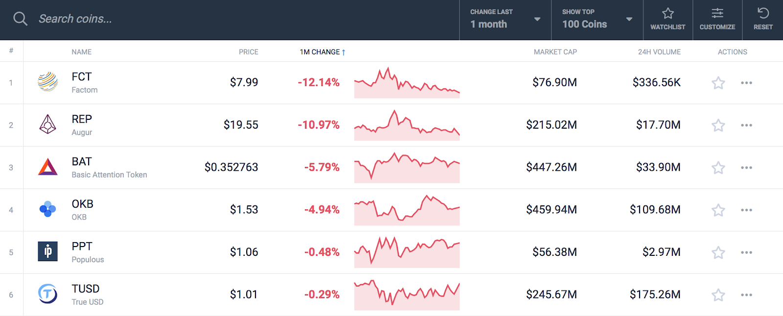Toggle the watchlist star for BAT
Image resolution: width=783 pixels, height=316 pixels.
pyautogui.click(x=718, y=168)
